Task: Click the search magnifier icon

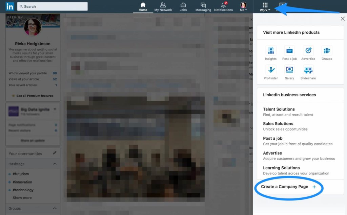Action: point(21,6)
